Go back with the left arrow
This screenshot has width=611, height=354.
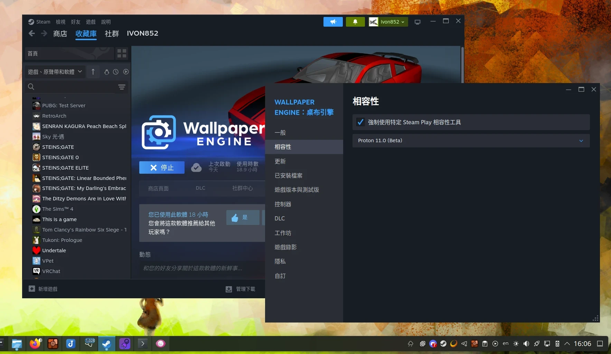pyautogui.click(x=32, y=33)
